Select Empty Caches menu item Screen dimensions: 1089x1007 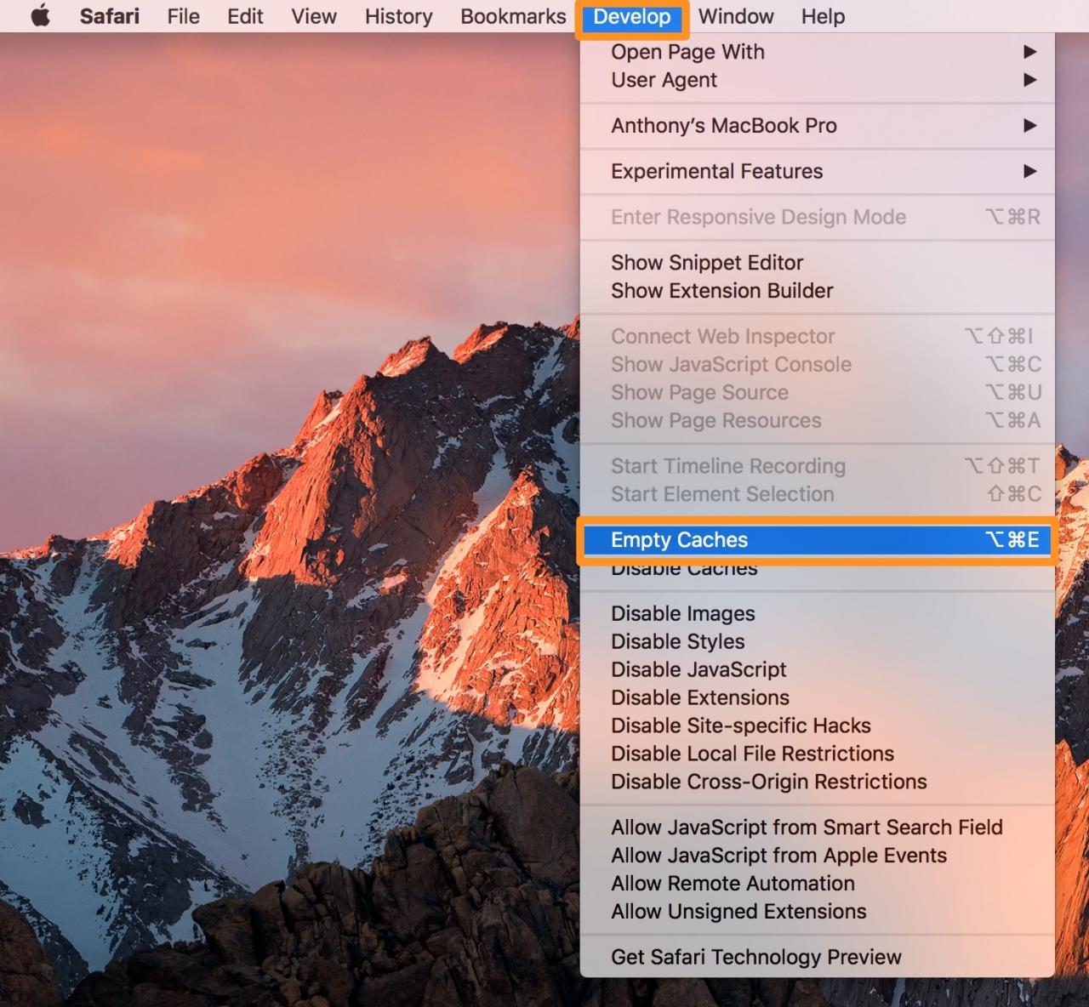(679, 540)
